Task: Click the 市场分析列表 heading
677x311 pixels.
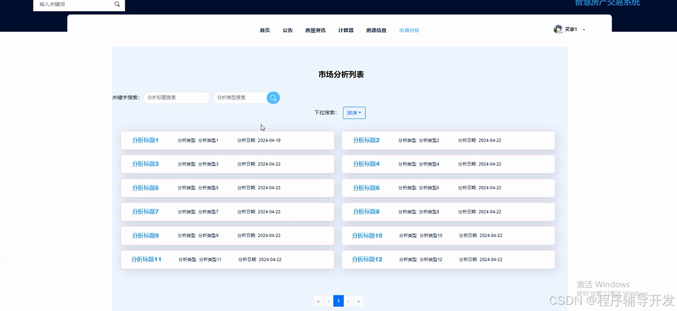Action: coord(341,74)
